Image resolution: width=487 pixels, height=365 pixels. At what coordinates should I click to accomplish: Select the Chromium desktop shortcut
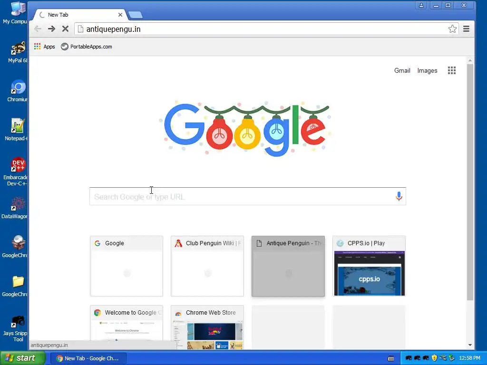tap(17, 91)
